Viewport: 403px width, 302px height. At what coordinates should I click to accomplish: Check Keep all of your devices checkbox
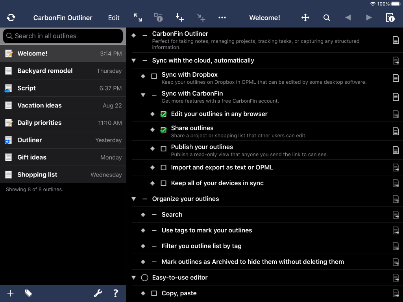163,183
